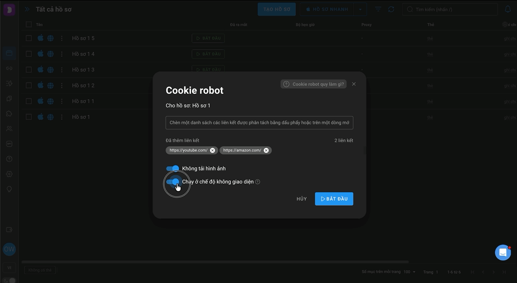Open the three-dot menu for Hồ sơ 1 5
The height and width of the screenshot is (283, 517).
tap(62, 38)
